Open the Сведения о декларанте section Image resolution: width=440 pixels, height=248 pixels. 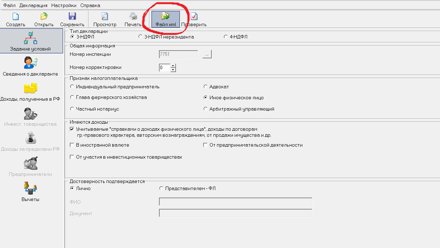click(x=30, y=66)
